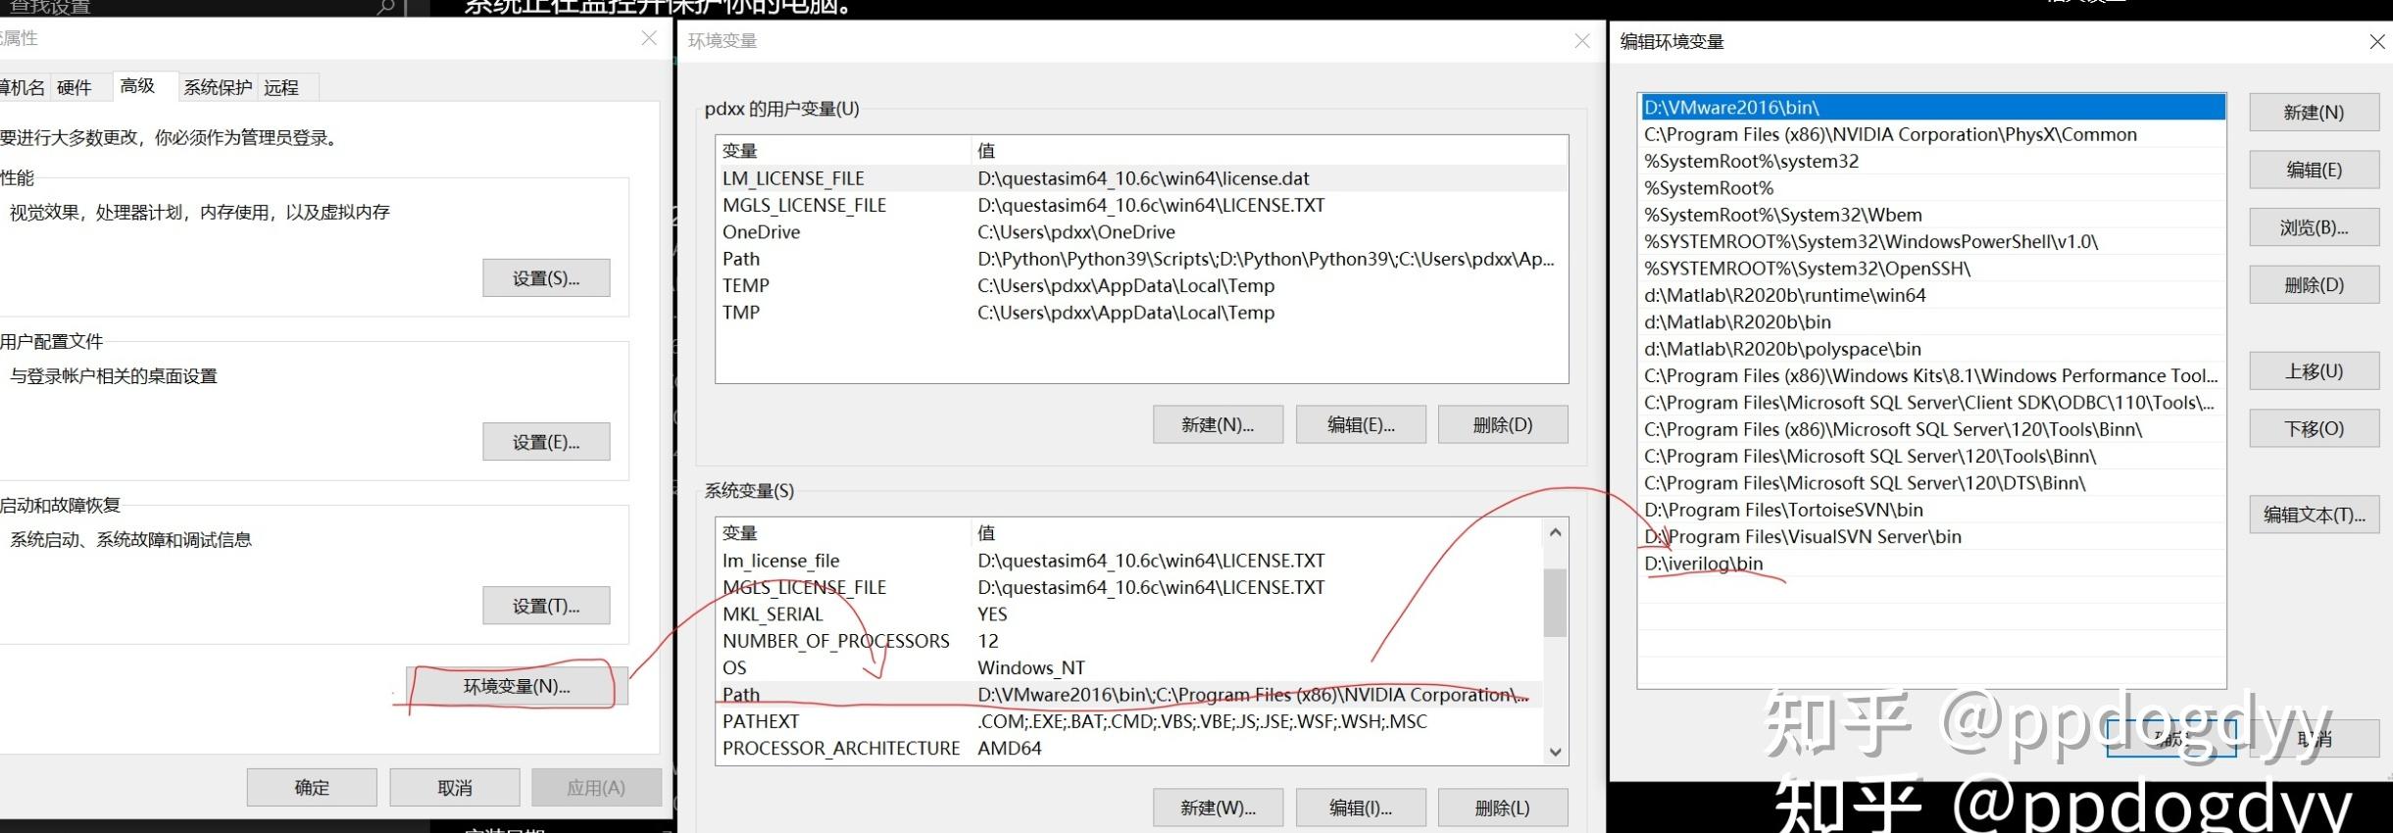The image size is (2393, 833).
Task: Click the greyed 应用(A) button
Action: [596, 787]
